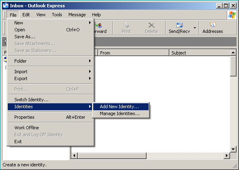
Task: Click the Forward message toolbar icon
Action: pyautogui.click(x=99, y=25)
